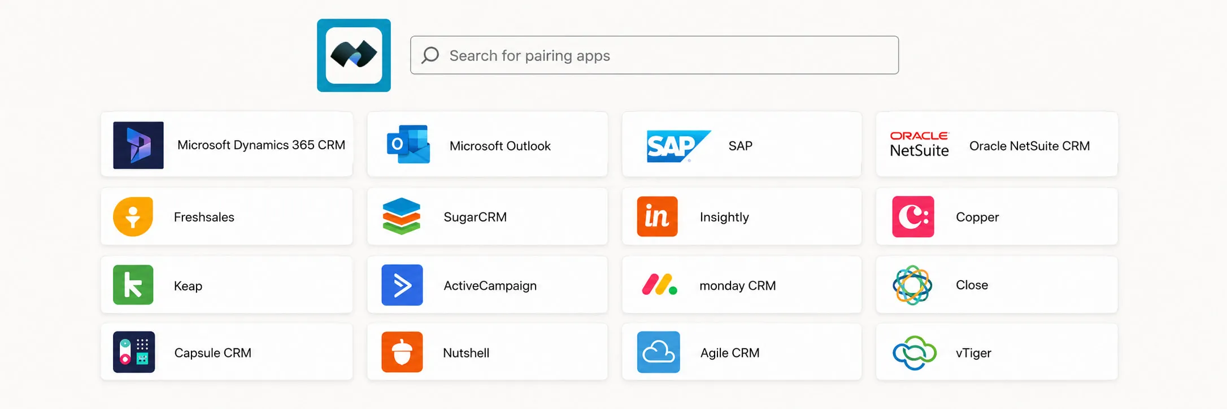Select the 'Keap' text label
The height and width of the screenshot is (409, 1227).
(188, 286)
